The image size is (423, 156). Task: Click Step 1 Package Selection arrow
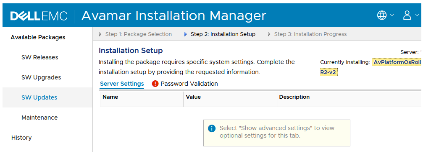(101, 34)
